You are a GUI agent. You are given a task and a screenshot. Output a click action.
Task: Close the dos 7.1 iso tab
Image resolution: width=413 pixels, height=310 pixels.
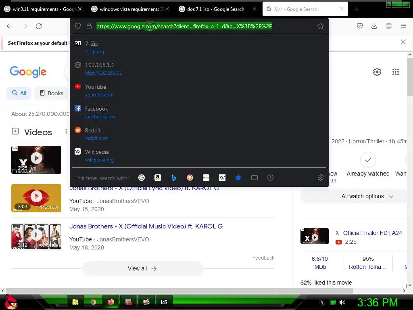pos(254,9)
